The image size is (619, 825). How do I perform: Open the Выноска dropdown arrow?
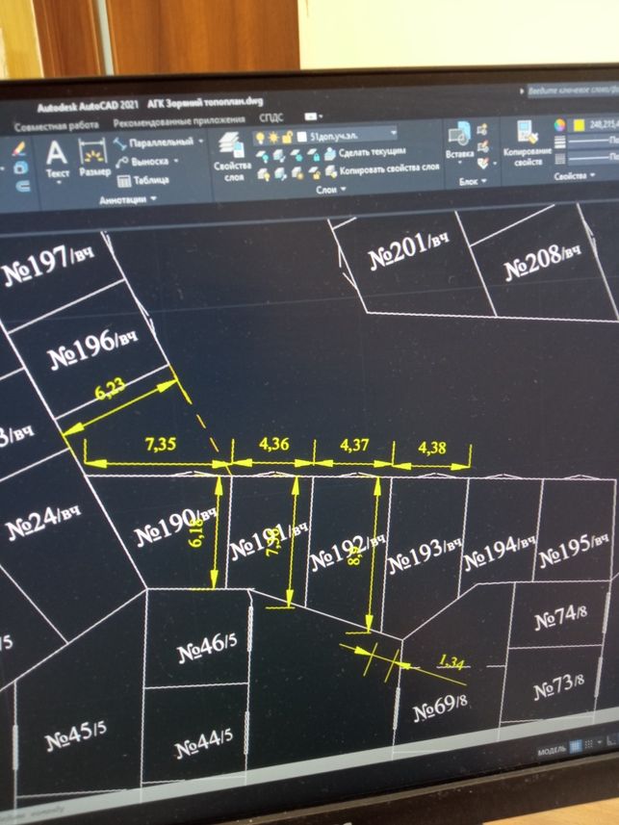[x=176, y=161]
